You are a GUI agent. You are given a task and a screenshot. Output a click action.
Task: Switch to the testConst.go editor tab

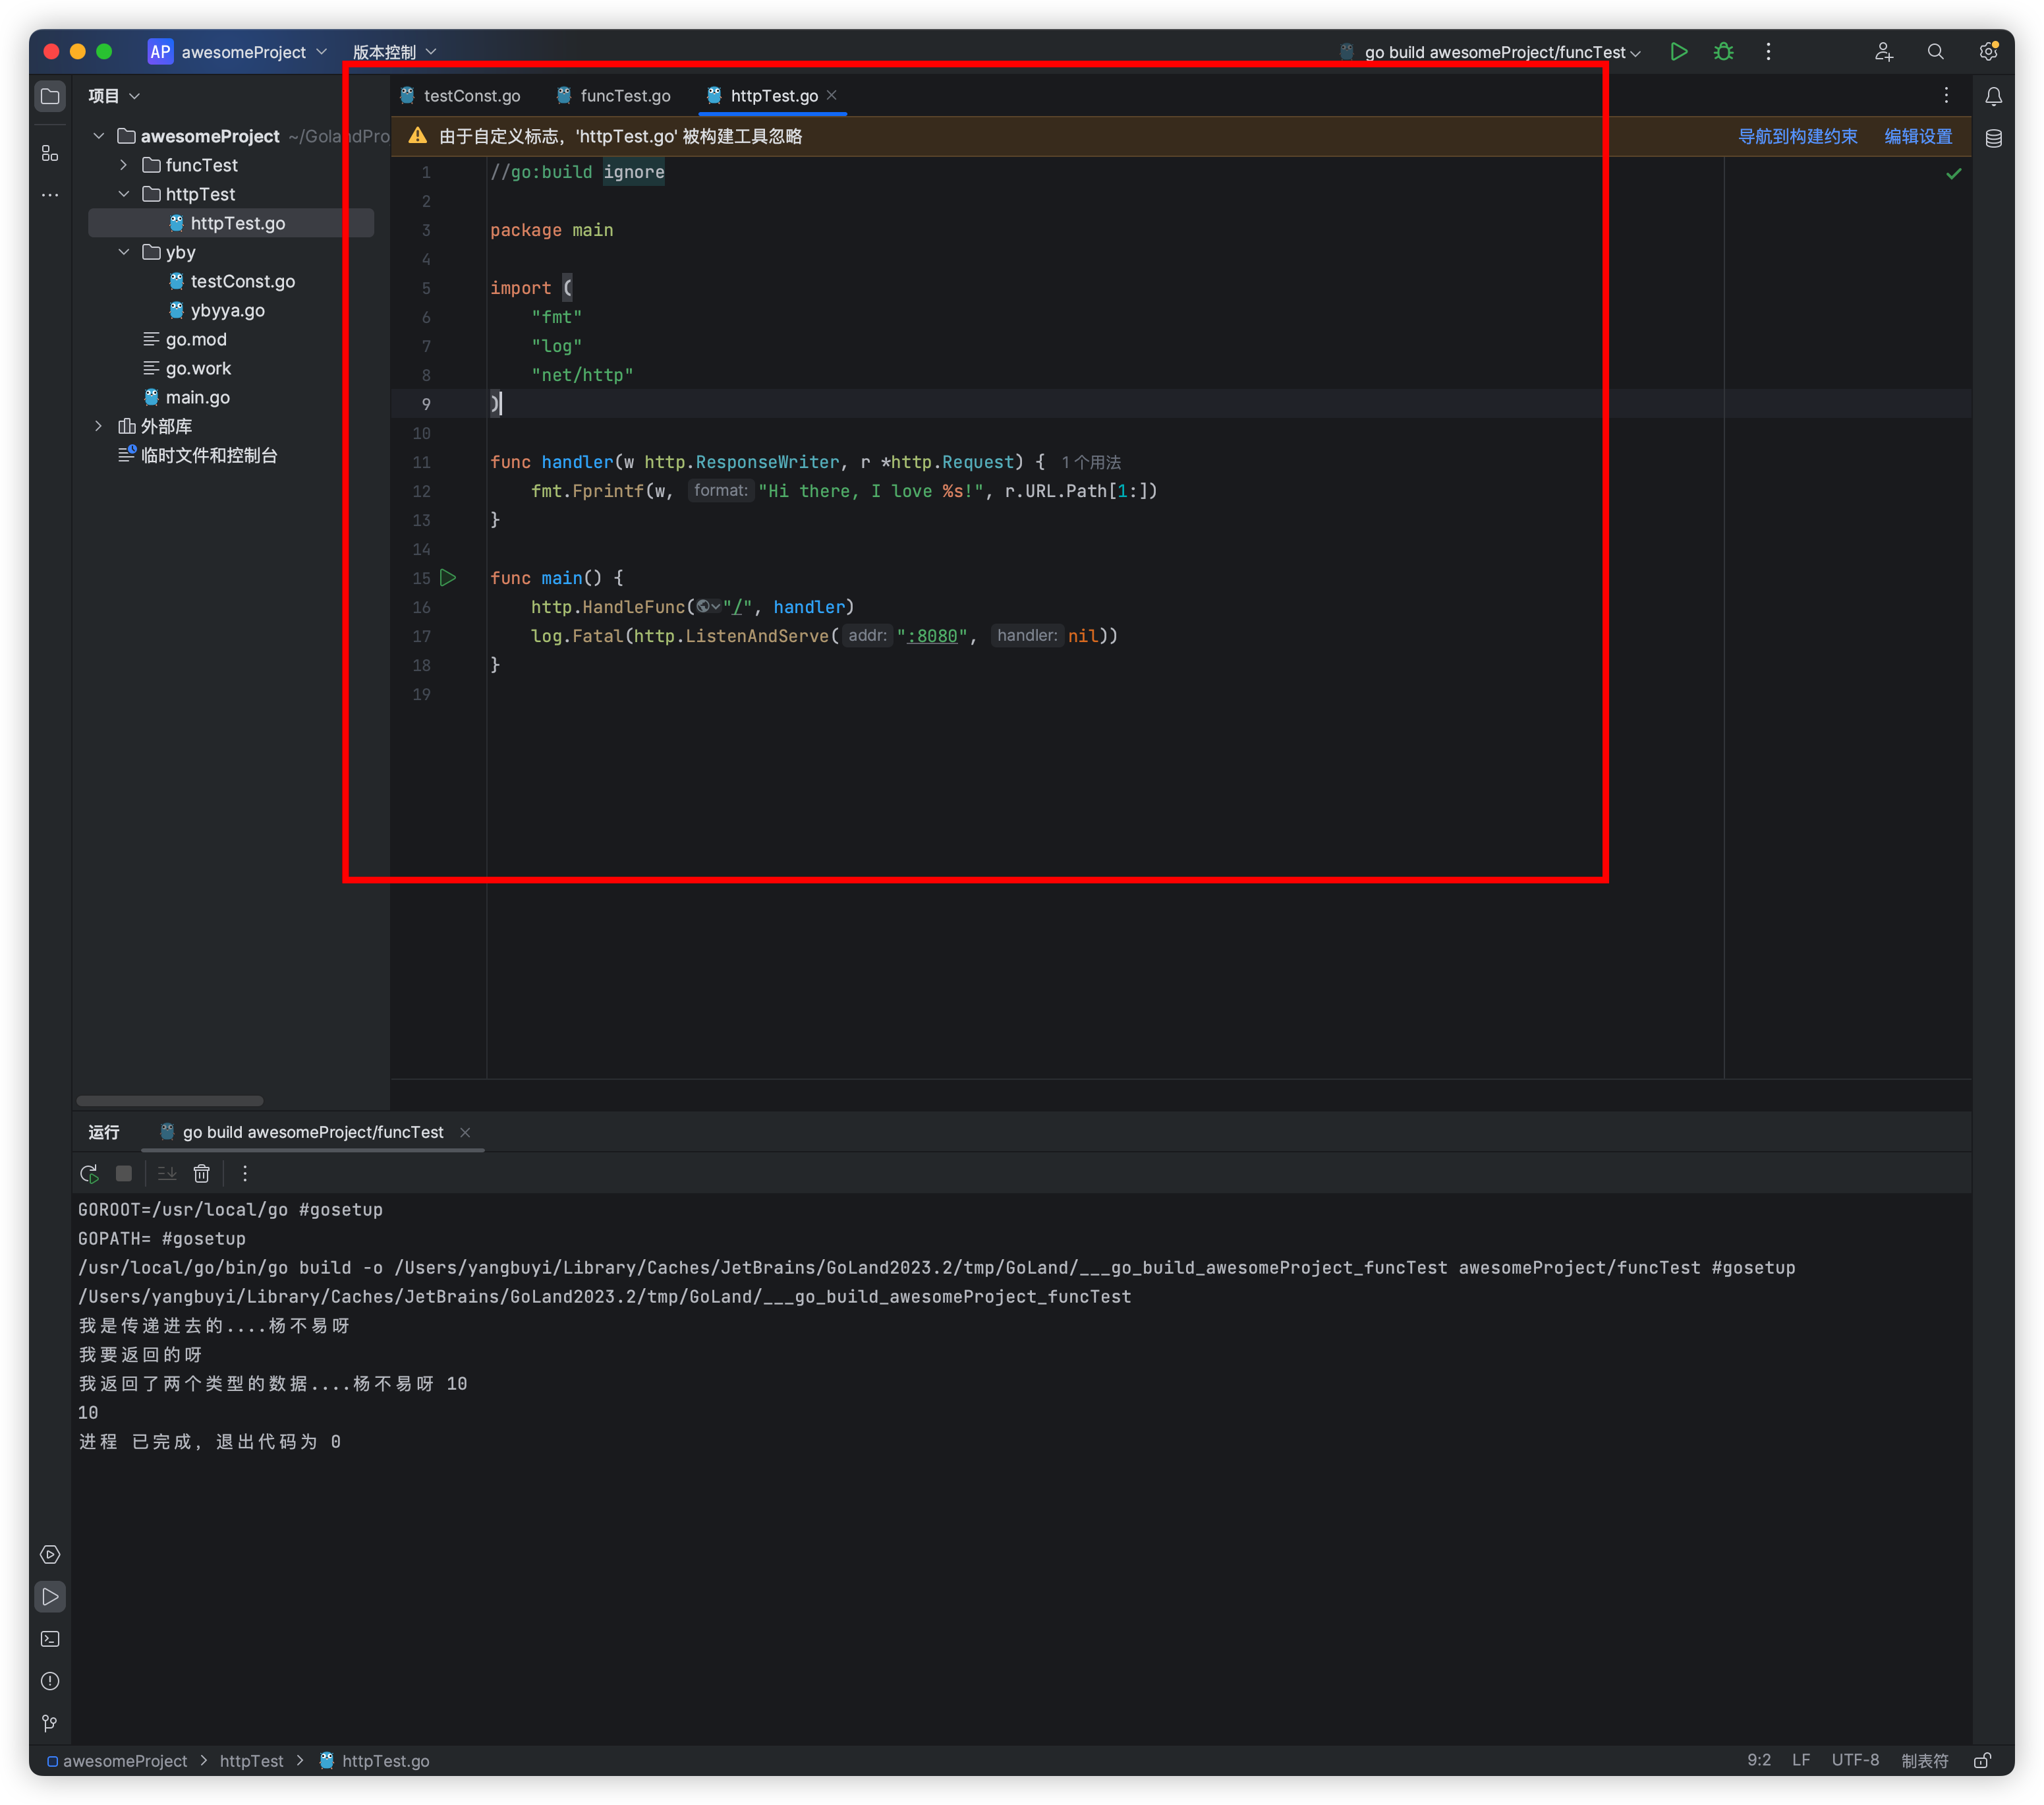pyautogui.click(x=460, y=96)
